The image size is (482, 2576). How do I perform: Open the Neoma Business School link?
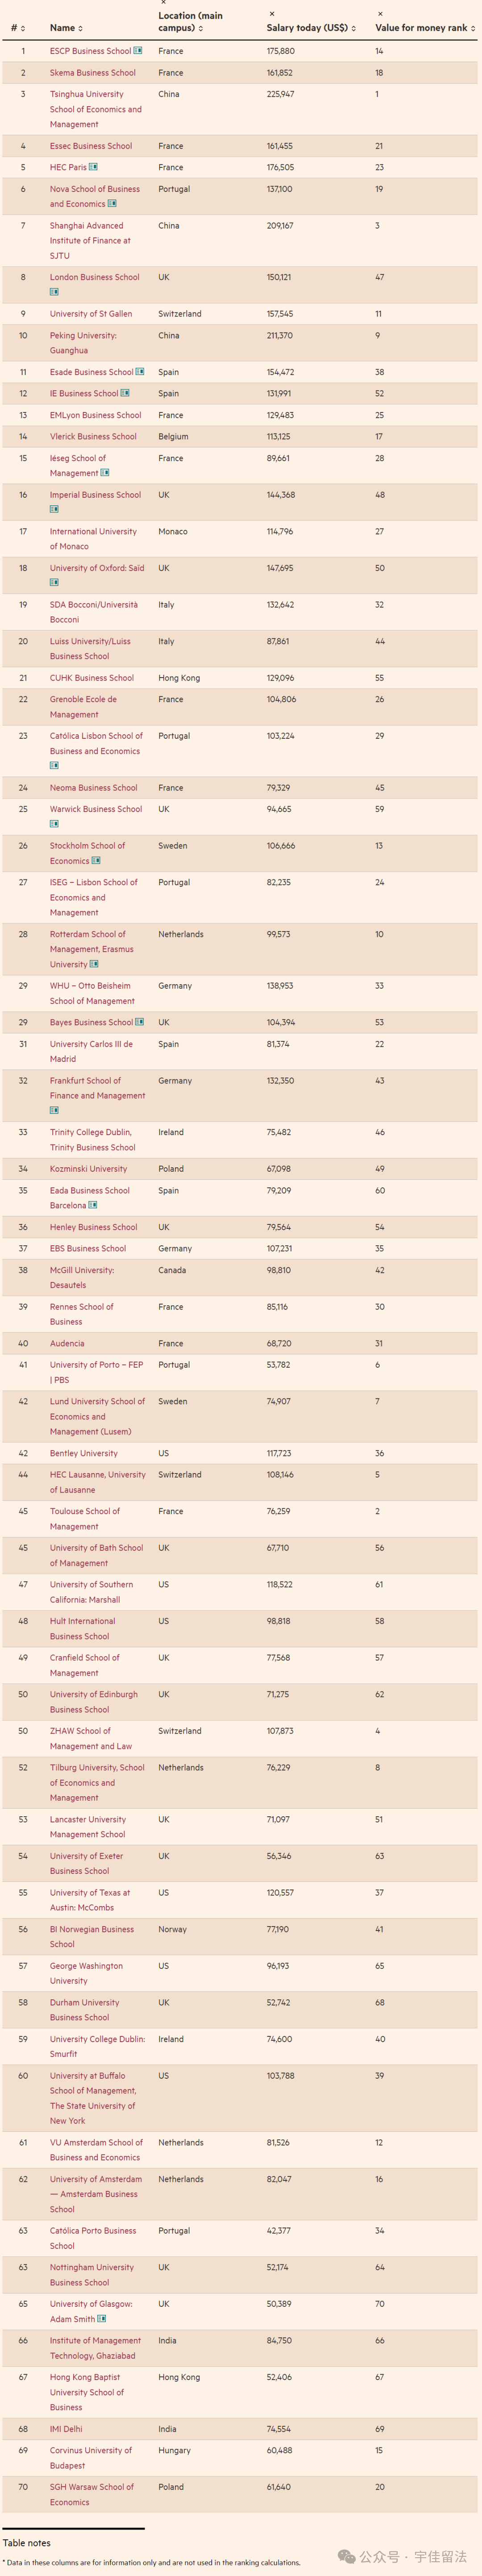95,788
